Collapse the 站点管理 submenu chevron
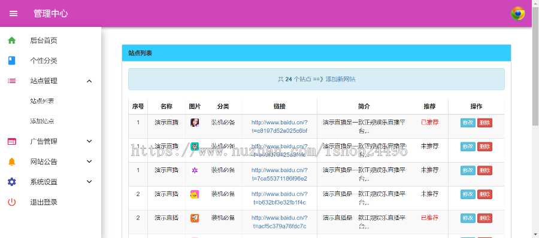The height and width of the screenshot is (238, 539). coord(89,81)
